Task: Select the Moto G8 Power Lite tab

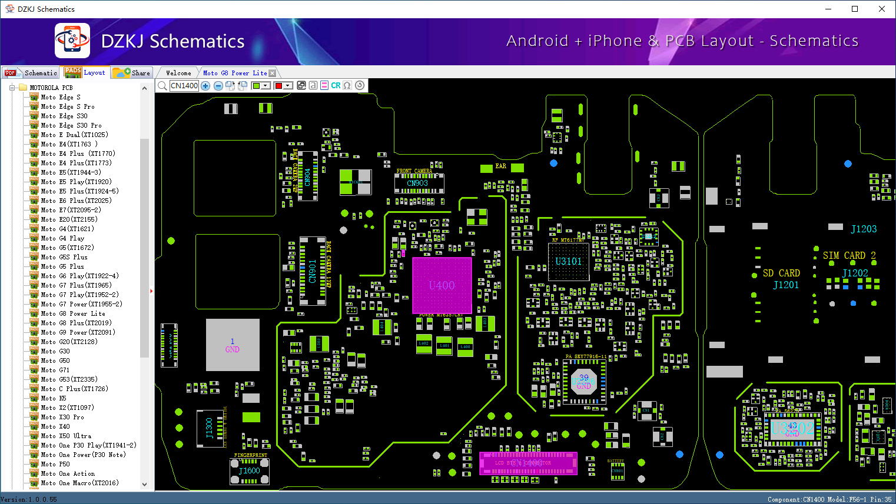Action: 235,73
